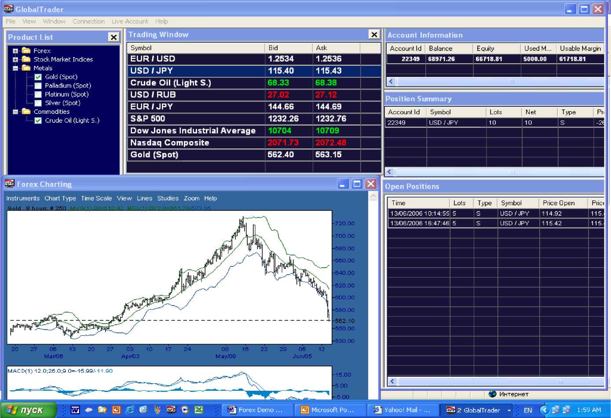Close the Product List panel
The width and height of the screenshot is (611, 418).
(113, 37)
